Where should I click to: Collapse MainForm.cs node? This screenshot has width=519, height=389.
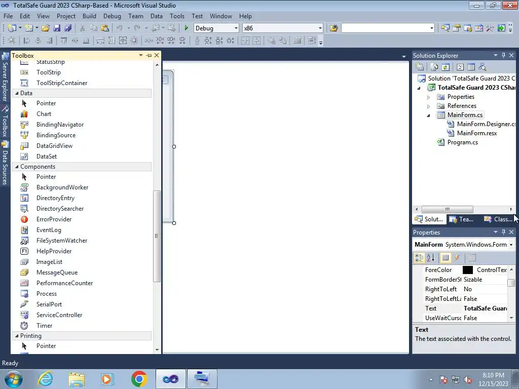[428, 115]
